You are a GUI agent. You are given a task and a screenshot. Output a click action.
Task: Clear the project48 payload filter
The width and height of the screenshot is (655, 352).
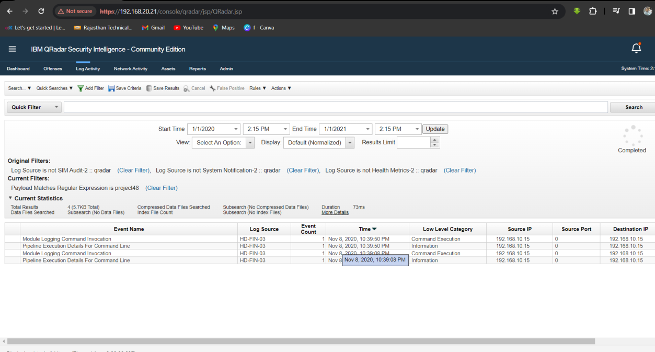coord(162,188)
